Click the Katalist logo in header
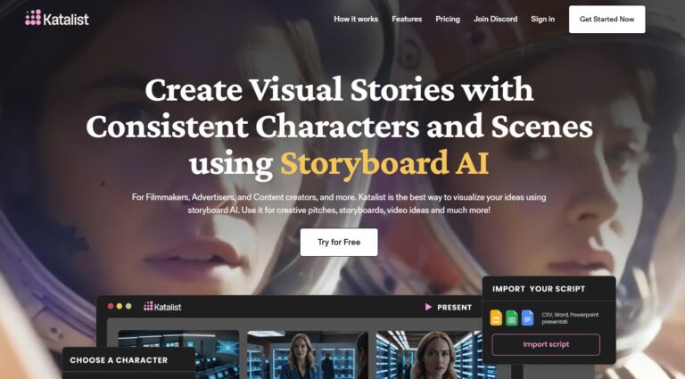Screen dimensions: 685x379 (x=57, y=18)
